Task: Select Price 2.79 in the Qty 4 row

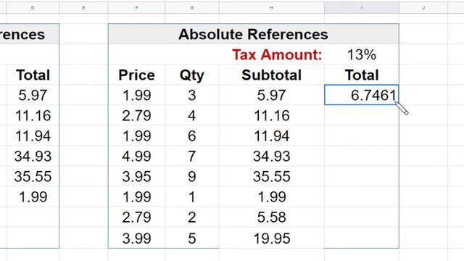Action: tap(136, 115)
